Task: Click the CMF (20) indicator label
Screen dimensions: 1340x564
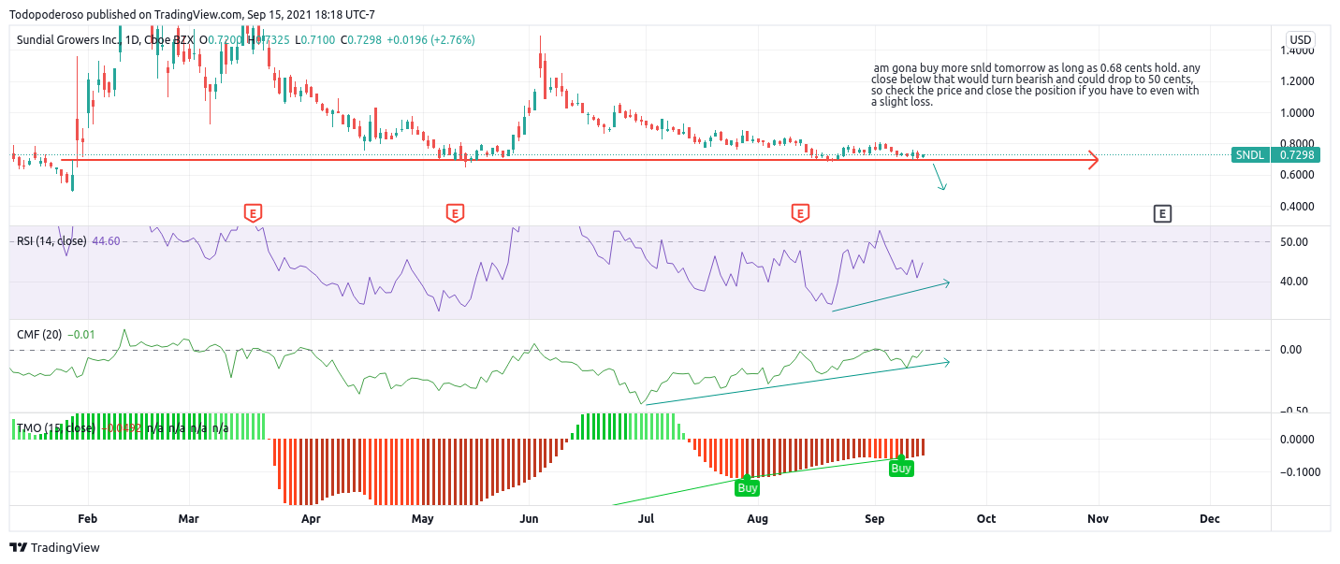Action: click(x=38, y=334)
